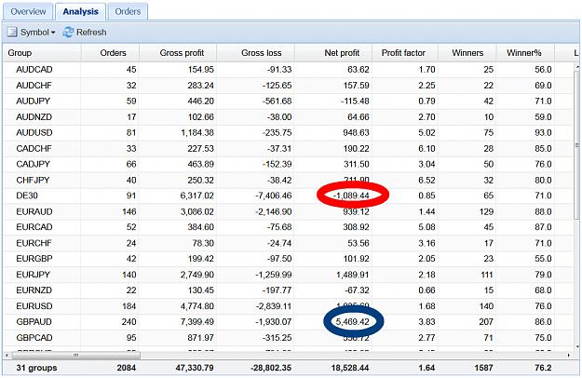Screen dimensions: 582x378
Task: Select the GBPCAD row label
Action: point(34,338)
